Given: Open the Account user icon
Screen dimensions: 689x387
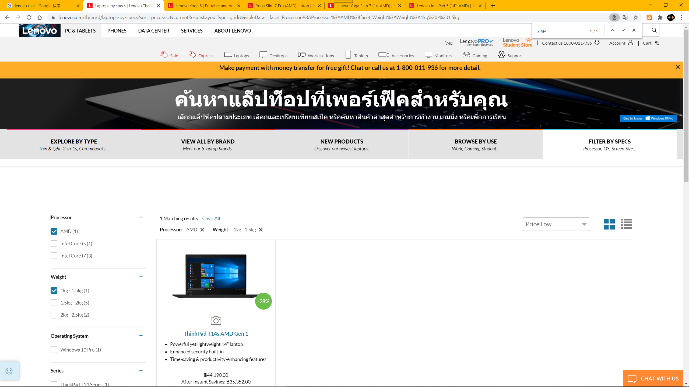Looking at the screenshot, I should coord(630,43).
